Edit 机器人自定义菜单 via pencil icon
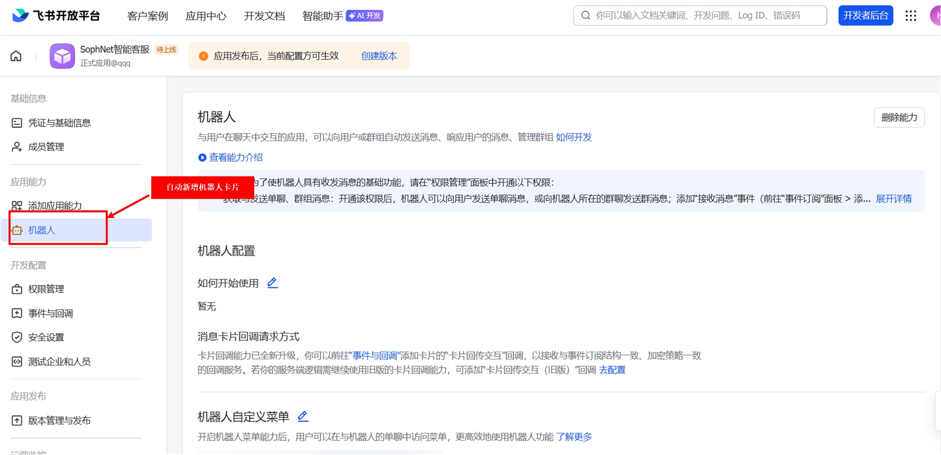 click(x=303, y=416)
